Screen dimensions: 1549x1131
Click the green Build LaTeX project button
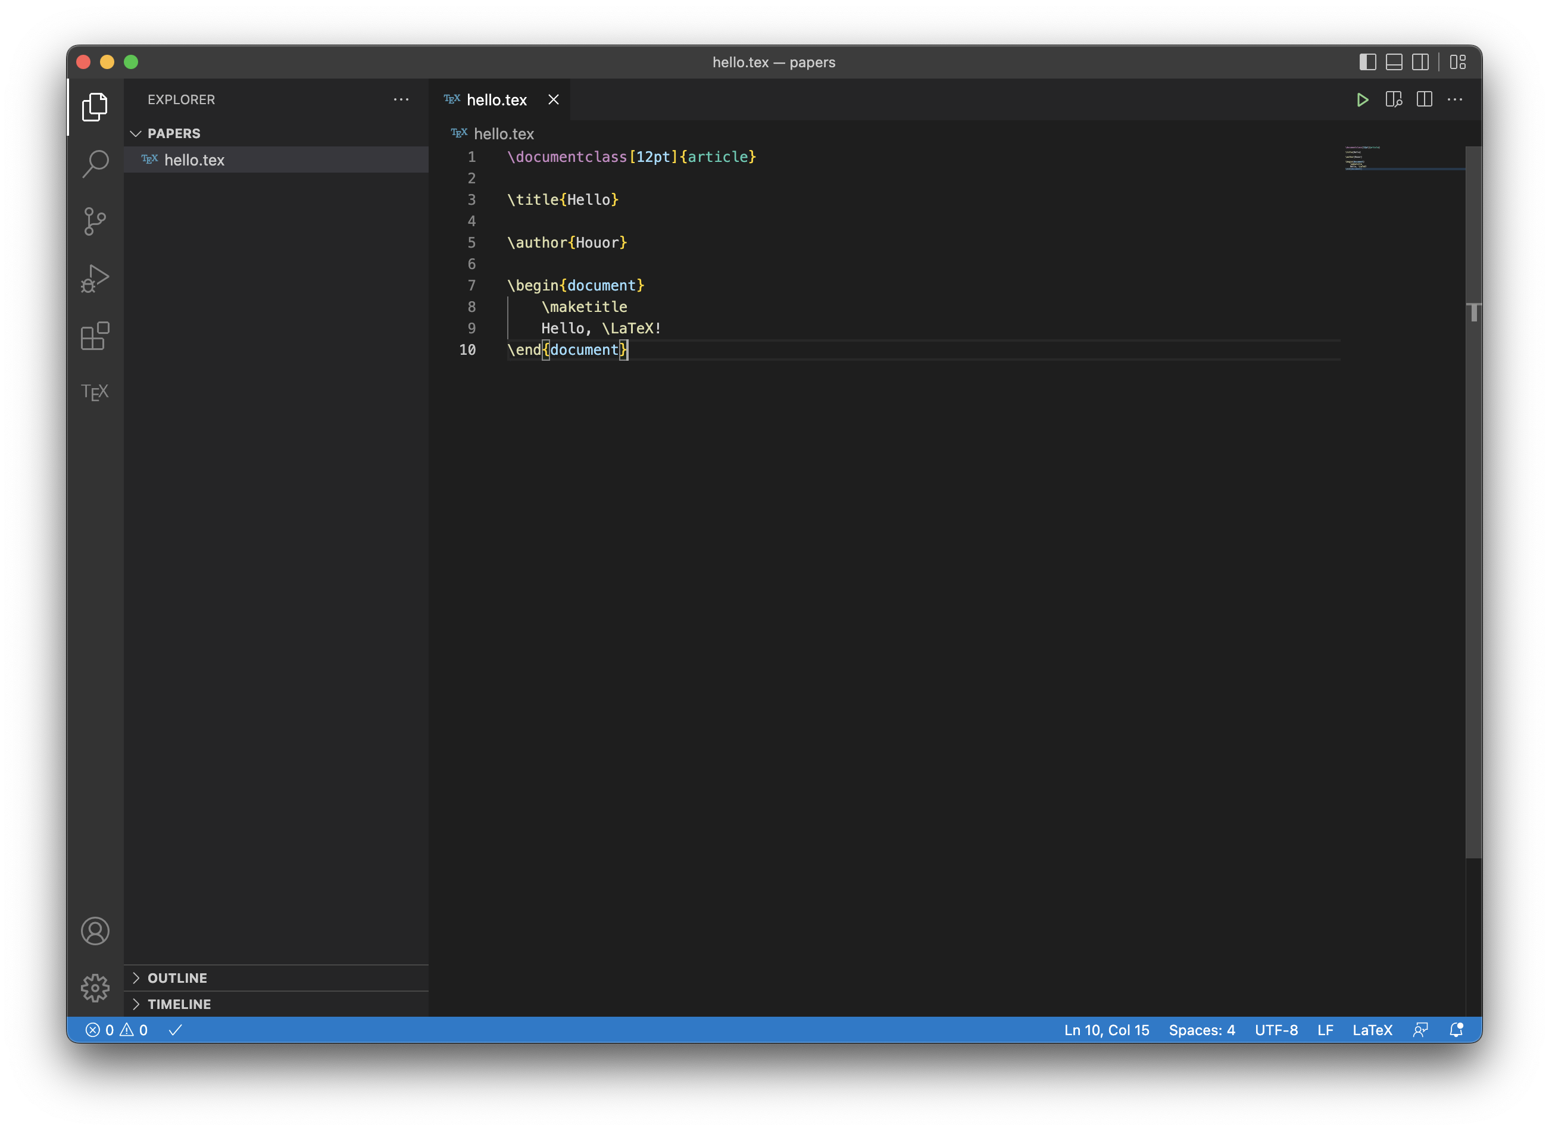coord(1362,100)
